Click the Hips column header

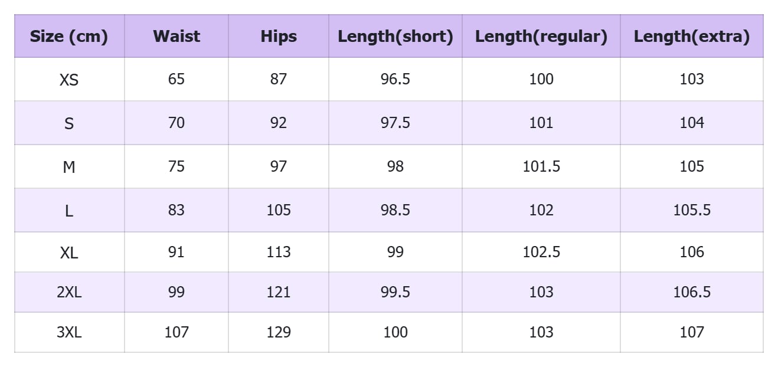[x=278, y=37]
